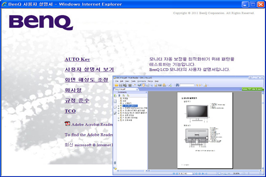Viewport: 266px width, 177px height.
Task: Open the AUTO Key link
Action: point(77,59)
